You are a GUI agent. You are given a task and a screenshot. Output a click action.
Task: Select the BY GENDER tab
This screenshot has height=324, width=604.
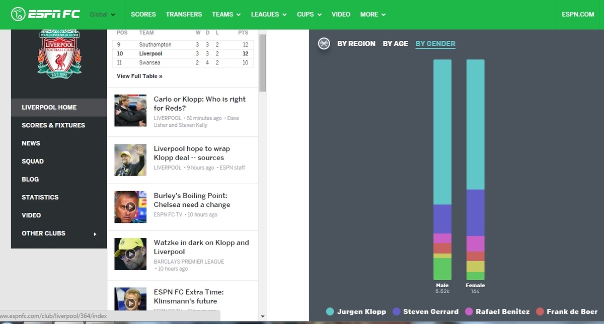tap(435, 44)
